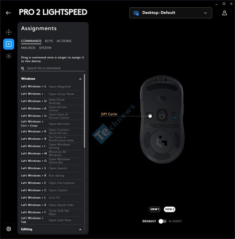Image resolution: width=235 pixels, height=239 pixels.
Task: Click the magnifier search icon
Action: point(23,68)
